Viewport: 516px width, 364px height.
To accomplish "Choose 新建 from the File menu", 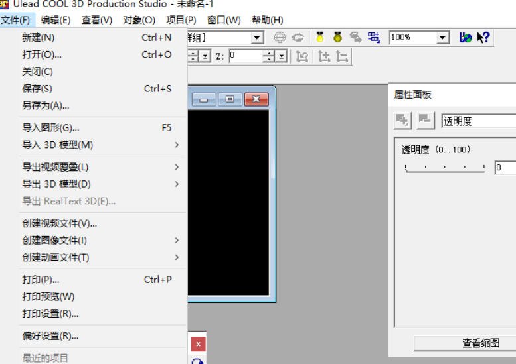I will click(x=39, y=38).
